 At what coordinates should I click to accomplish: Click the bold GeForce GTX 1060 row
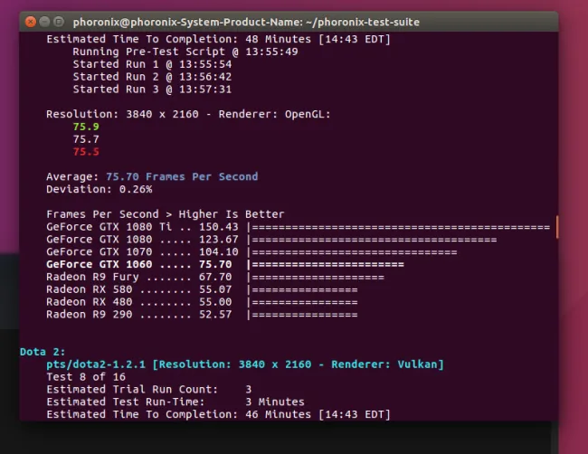[225, 264]
